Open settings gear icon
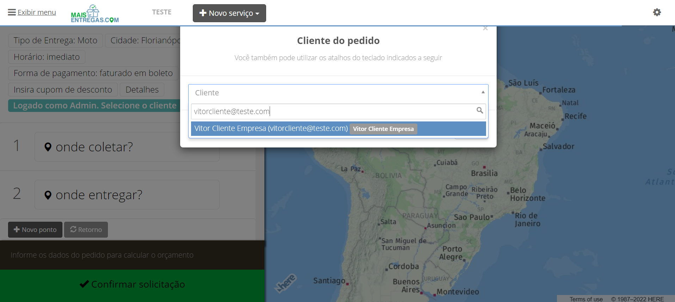This screenshot has height=302, width=675. [657, 12]
